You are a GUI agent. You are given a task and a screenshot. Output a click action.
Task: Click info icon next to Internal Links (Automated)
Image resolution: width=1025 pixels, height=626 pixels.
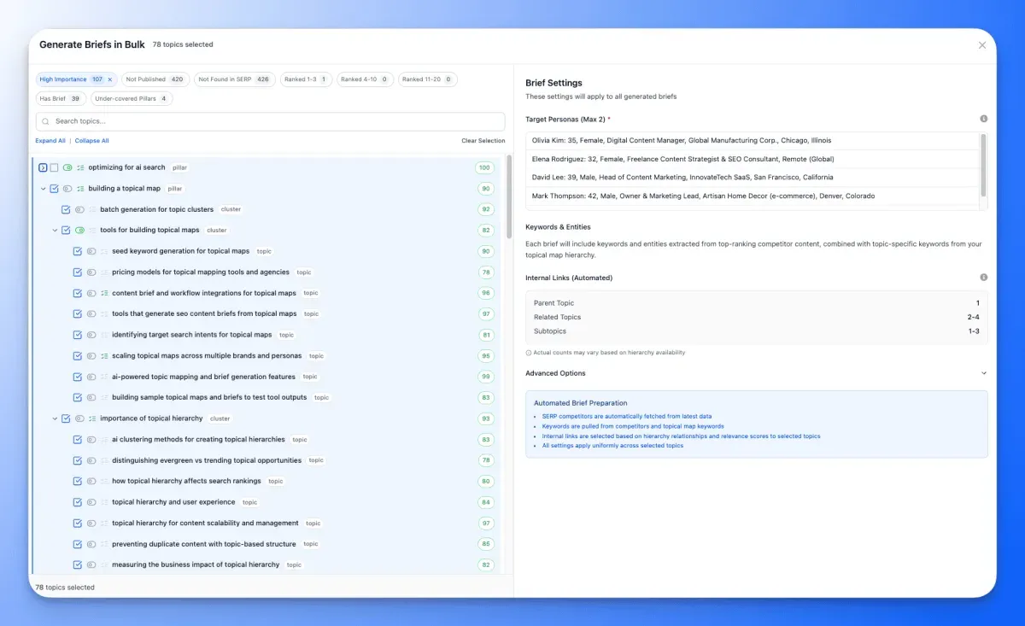[984, 278]
